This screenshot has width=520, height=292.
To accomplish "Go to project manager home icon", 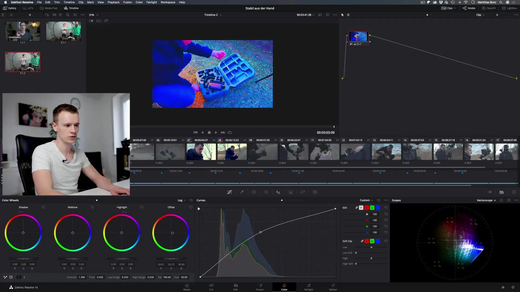I will tap(503, 287).
